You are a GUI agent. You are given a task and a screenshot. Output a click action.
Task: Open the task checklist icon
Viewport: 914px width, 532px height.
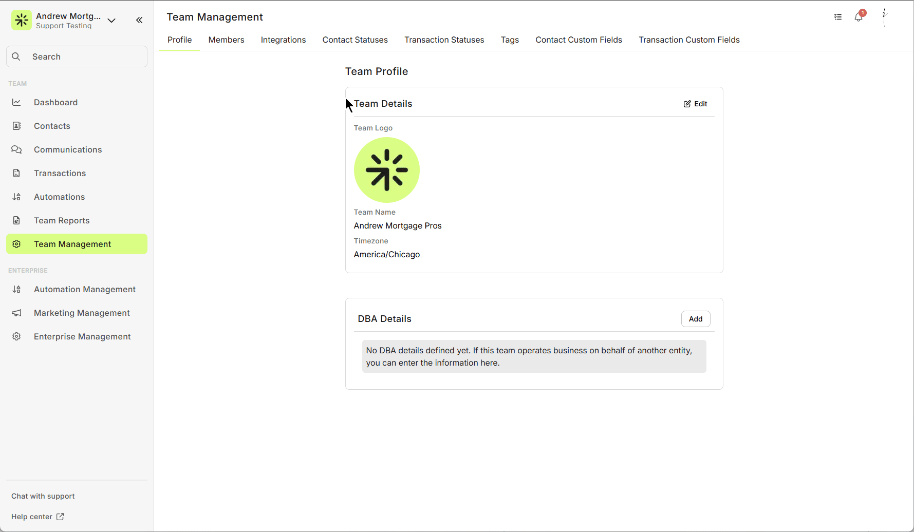click(x=838, y=17)
